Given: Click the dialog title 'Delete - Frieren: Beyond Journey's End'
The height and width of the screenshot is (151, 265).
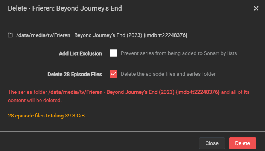Looking at the screenshot, I should point(65,8).
